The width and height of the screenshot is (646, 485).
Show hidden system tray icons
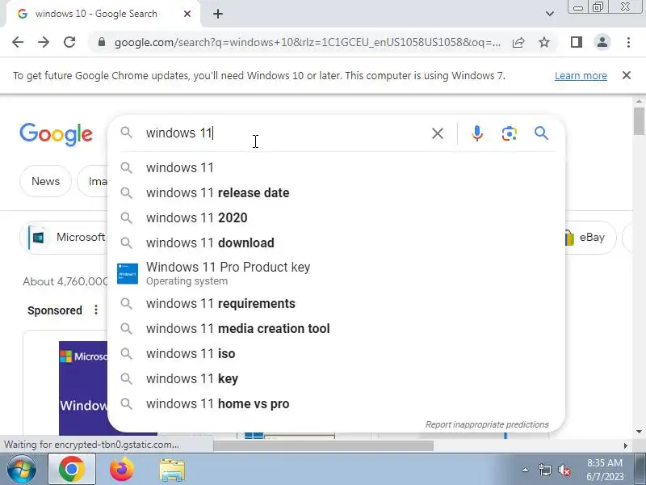click(x=525, y=470)
